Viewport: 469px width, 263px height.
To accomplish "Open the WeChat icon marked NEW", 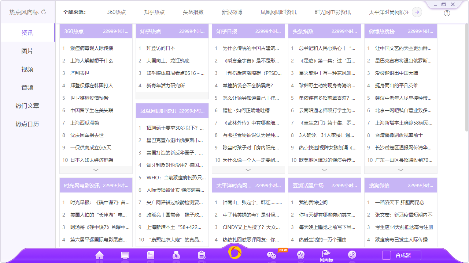I will click(271, 256).
